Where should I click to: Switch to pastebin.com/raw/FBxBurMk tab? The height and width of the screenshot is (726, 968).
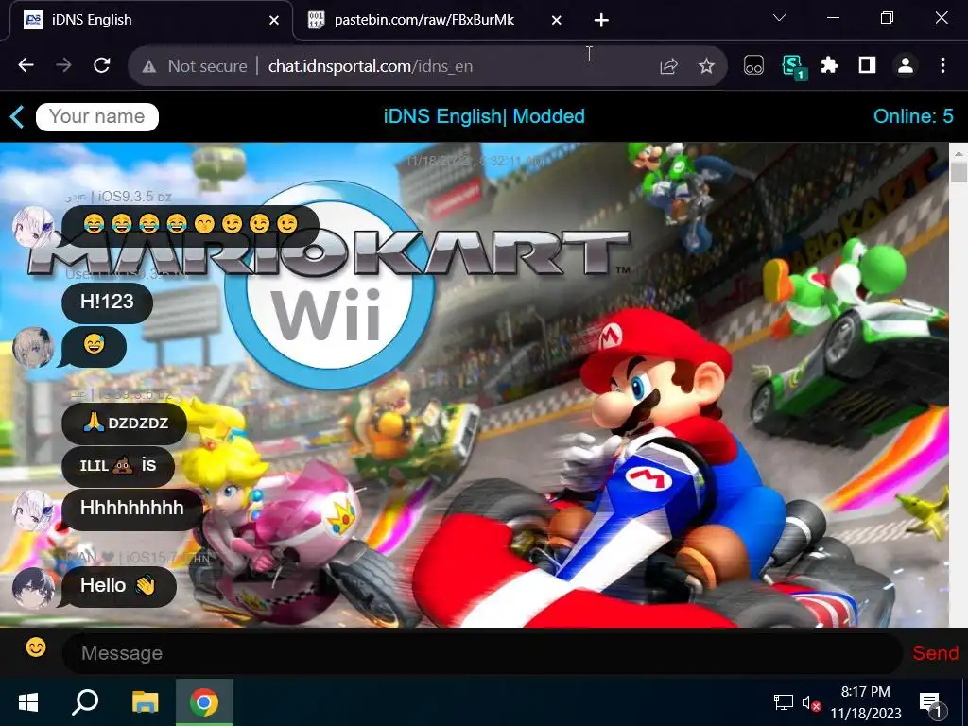tap(432, 21)
